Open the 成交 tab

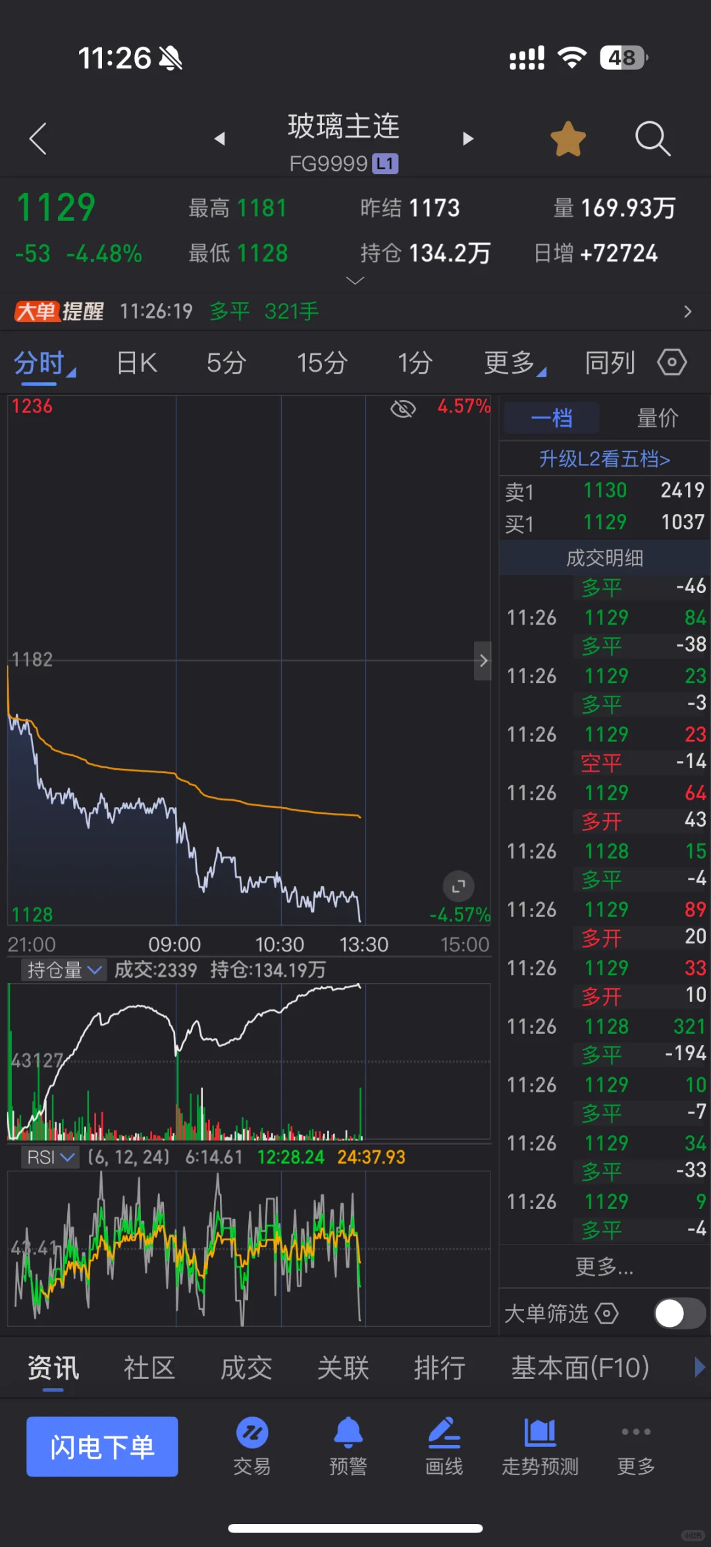point(246,1368)
